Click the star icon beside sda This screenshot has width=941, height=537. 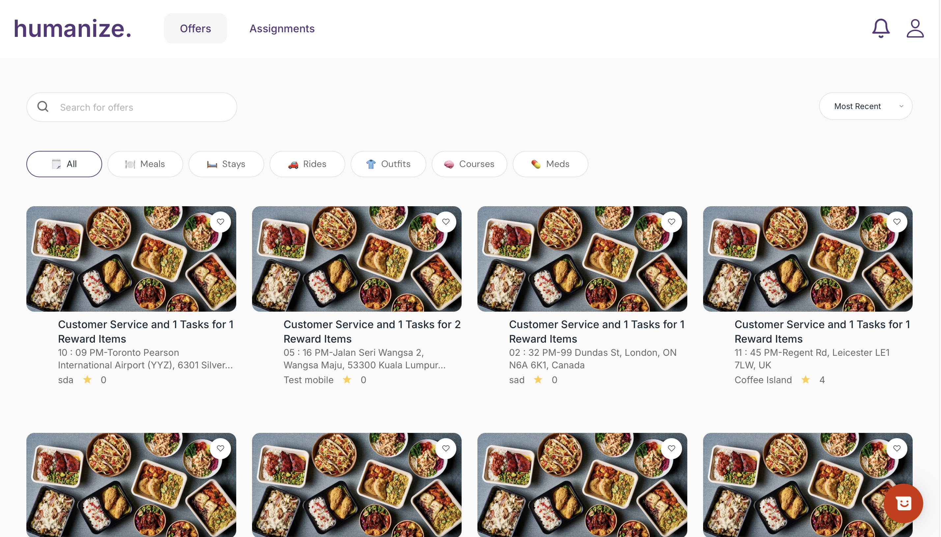click(x=87, y=380)
